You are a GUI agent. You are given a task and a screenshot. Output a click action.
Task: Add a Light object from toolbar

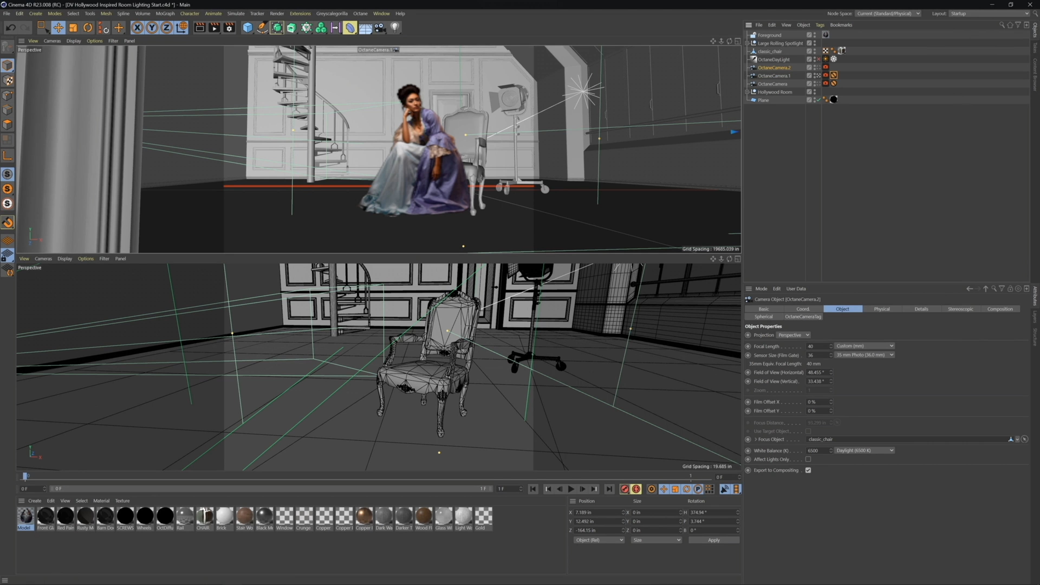pos(395,27)
